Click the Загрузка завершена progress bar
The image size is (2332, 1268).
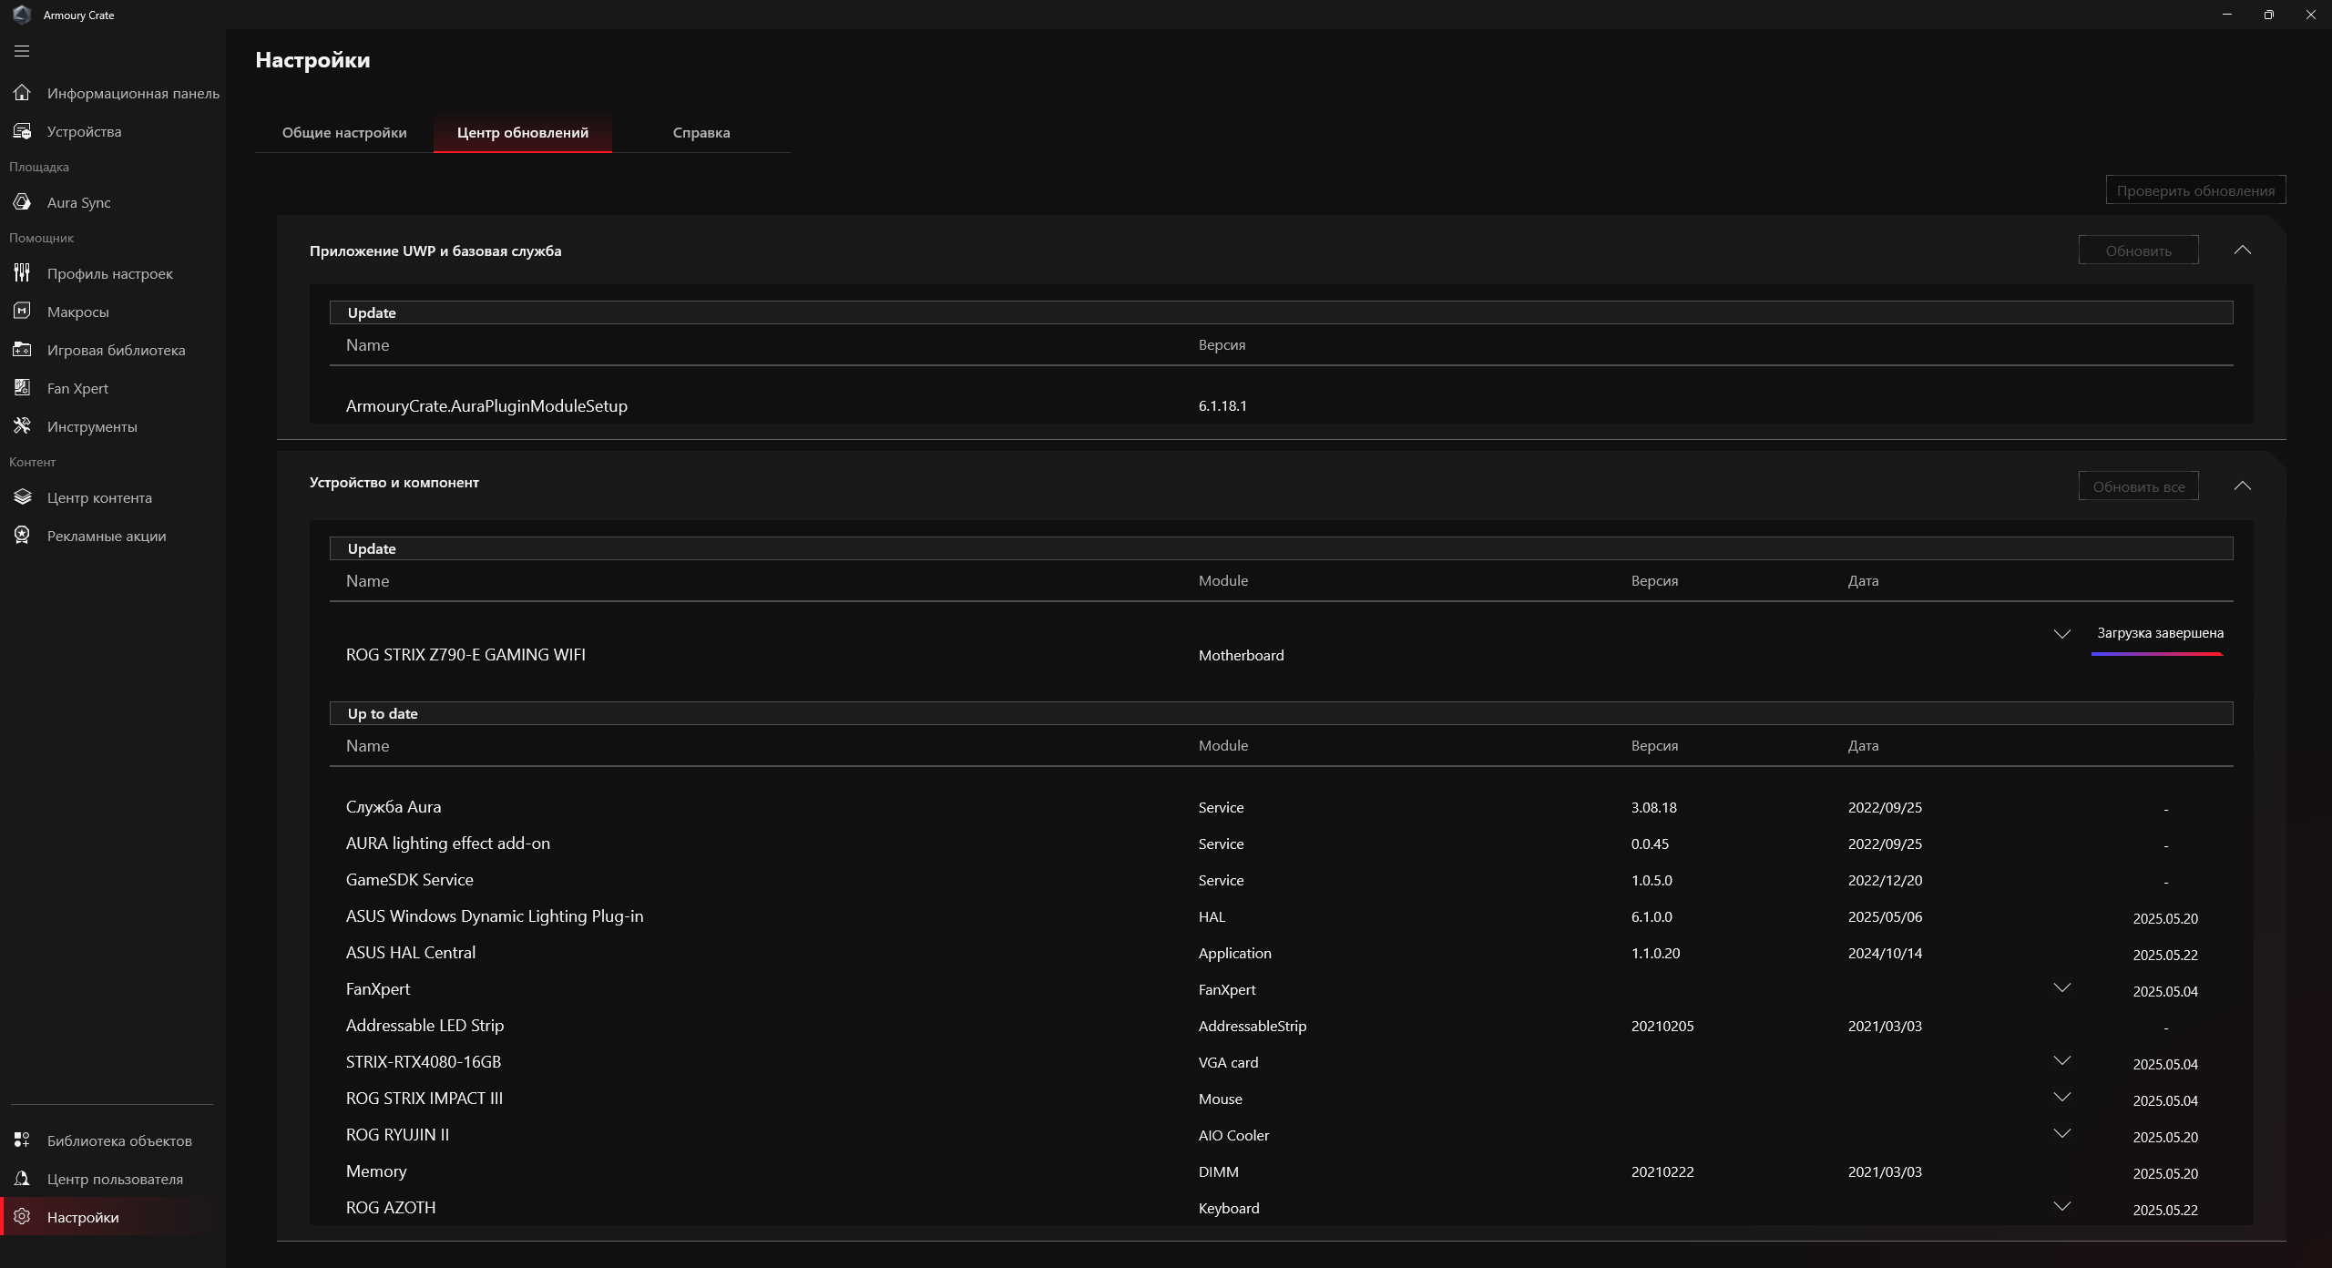pos(2157,654)
